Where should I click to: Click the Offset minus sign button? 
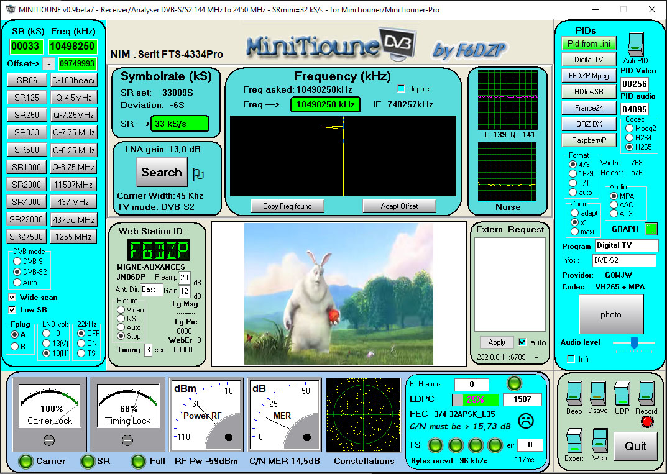click(49, 64)
